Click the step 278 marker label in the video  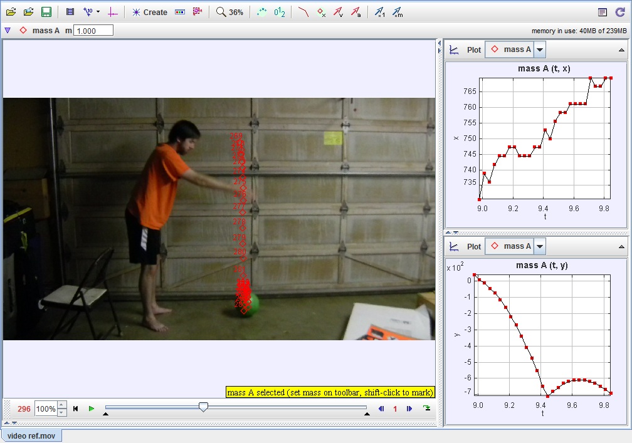pos(239,222)
